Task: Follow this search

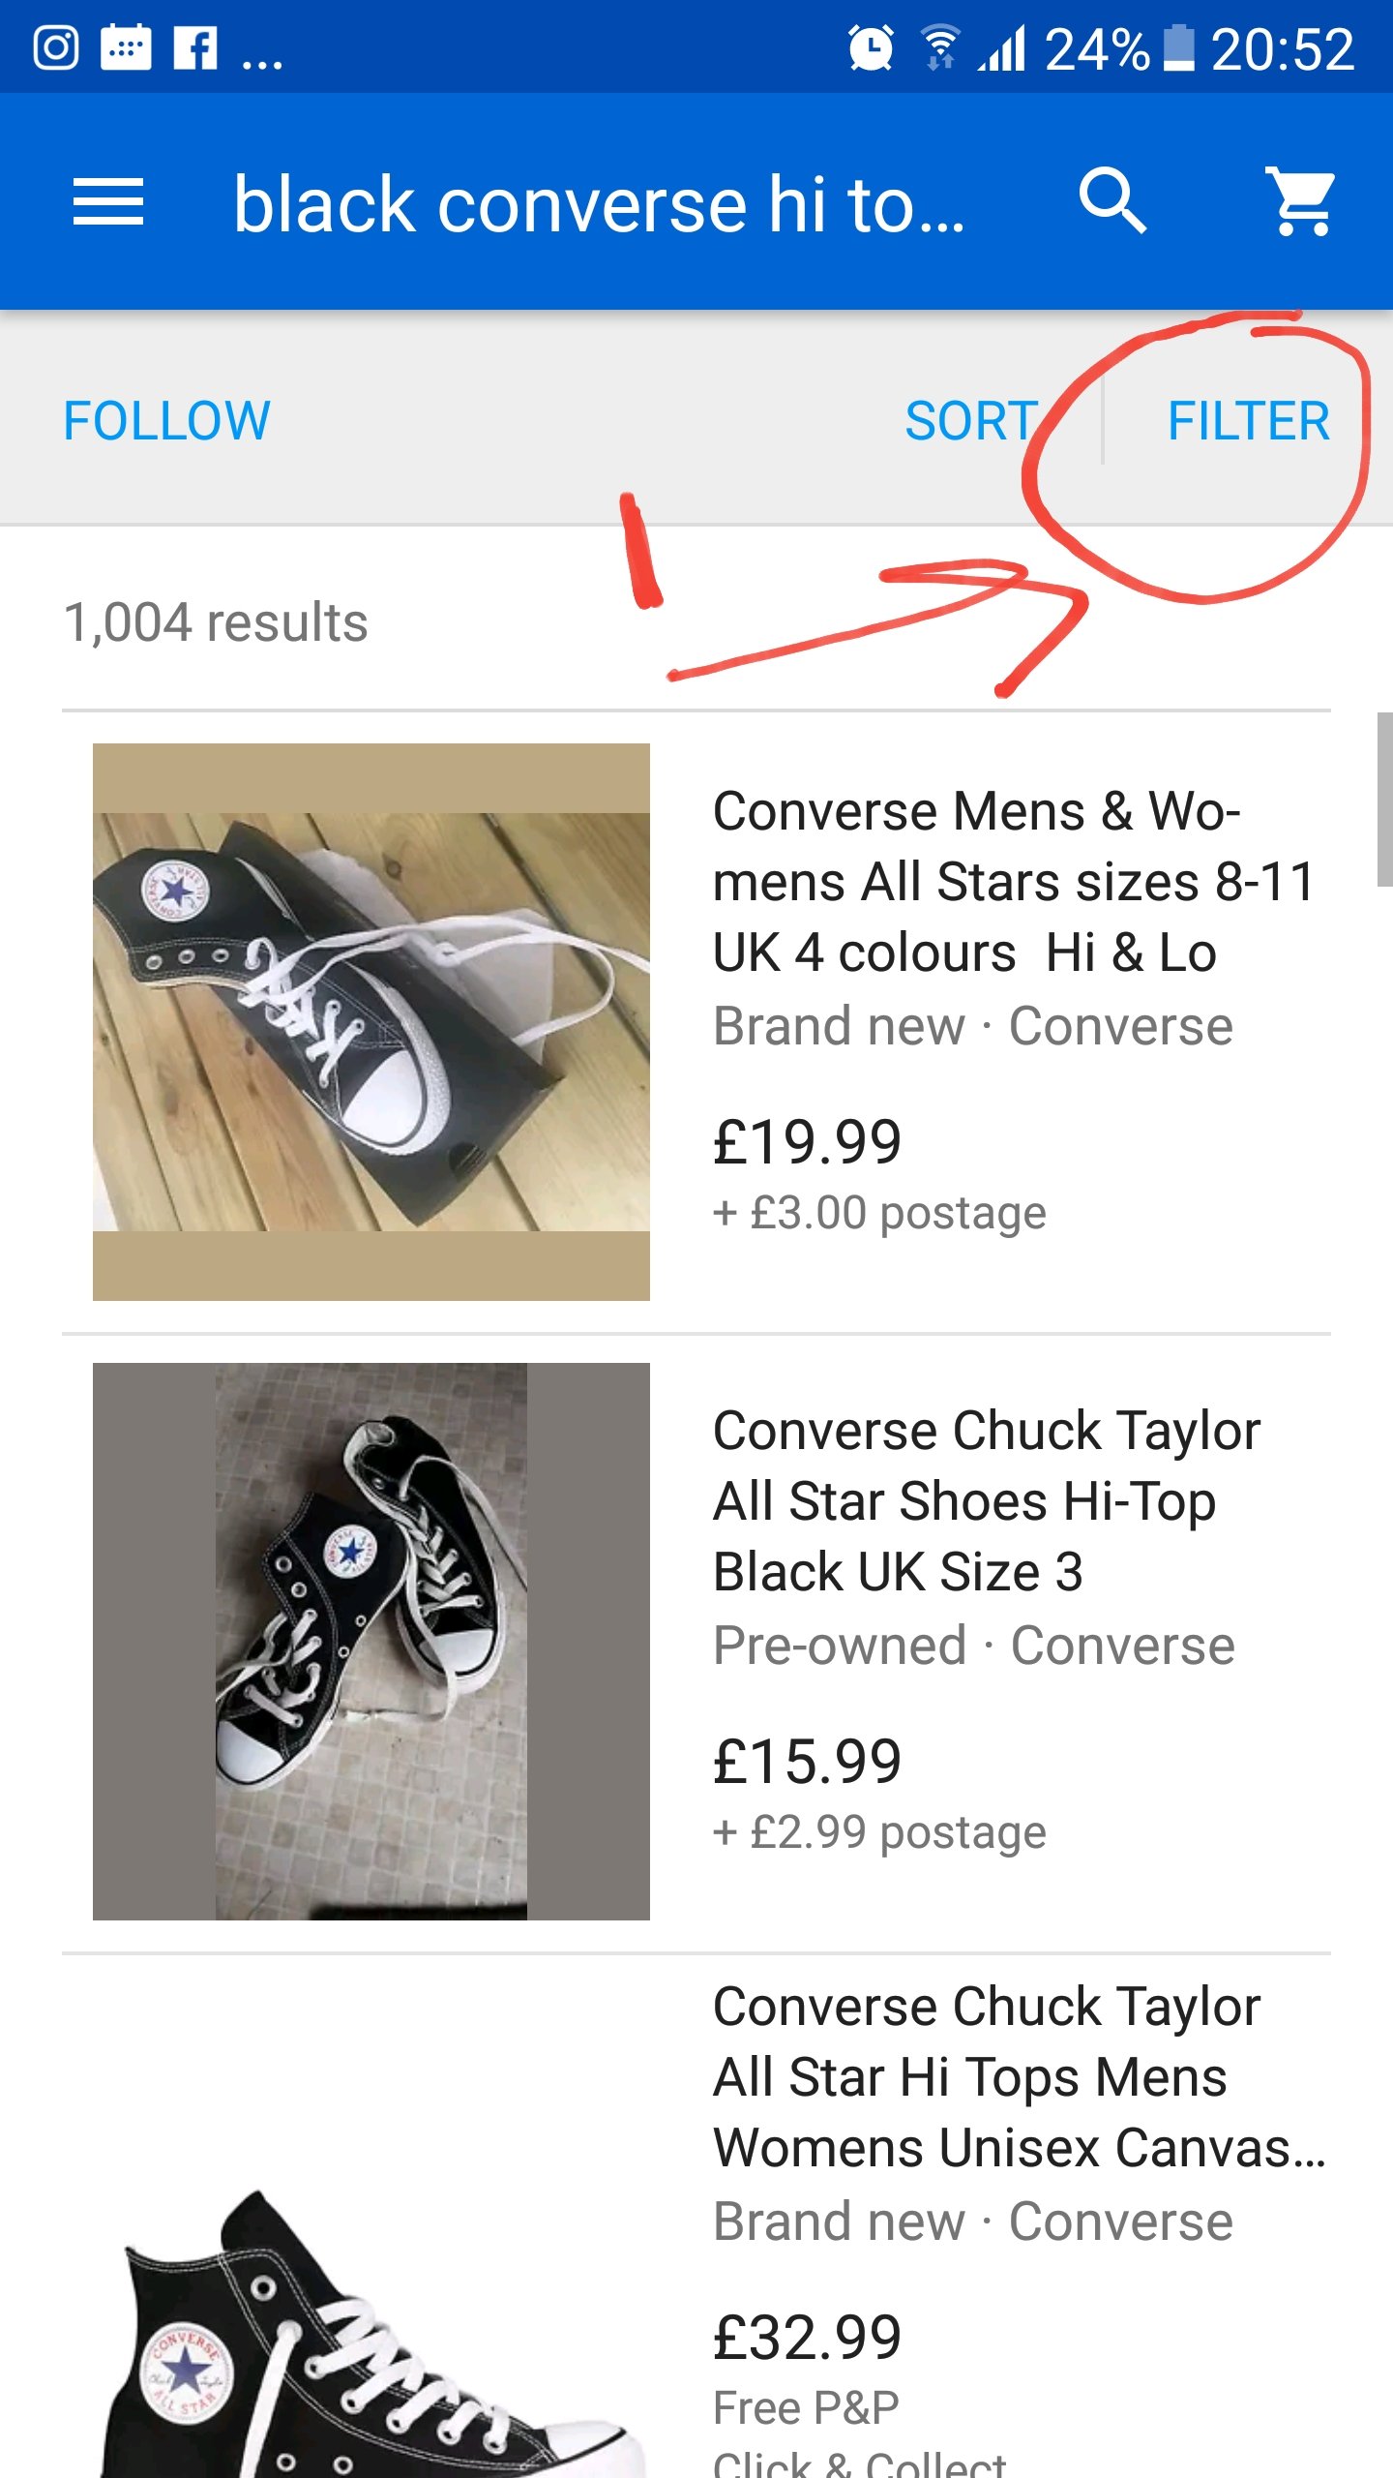Action: (166, 420)
